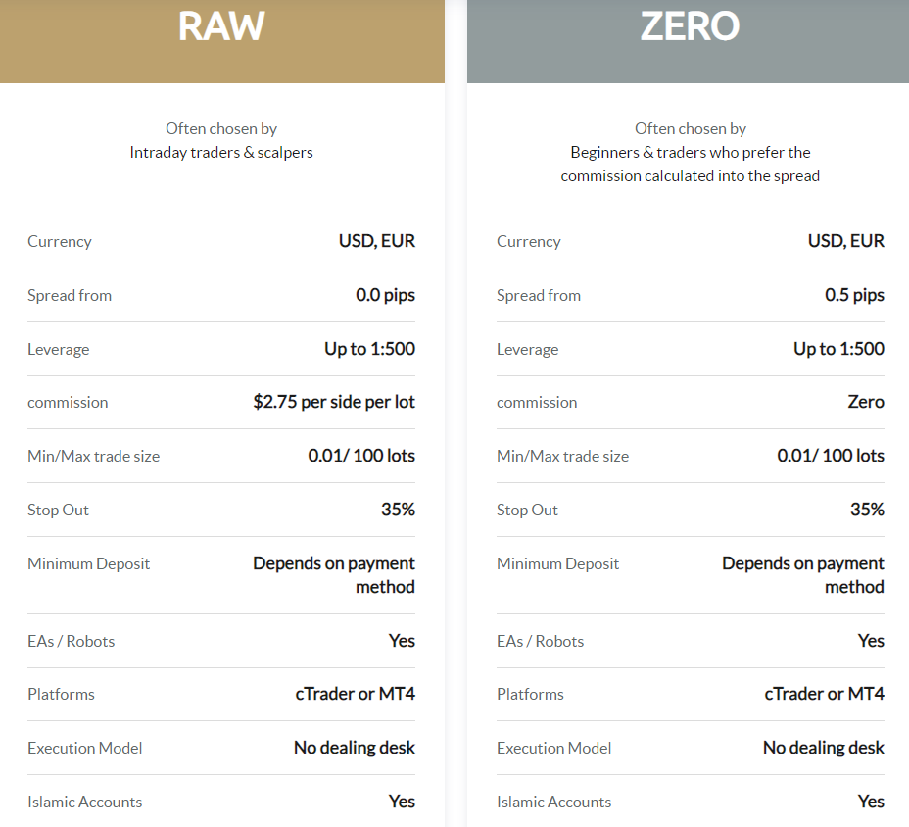Click ZERO currency value USD, EUR
Screen dimensions: 909x827
tap(846, 241)
